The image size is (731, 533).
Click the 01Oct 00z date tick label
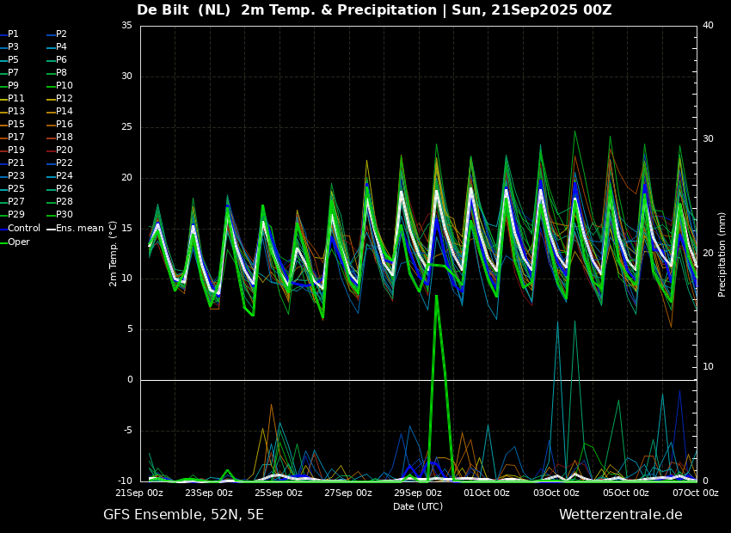point(487,493)
